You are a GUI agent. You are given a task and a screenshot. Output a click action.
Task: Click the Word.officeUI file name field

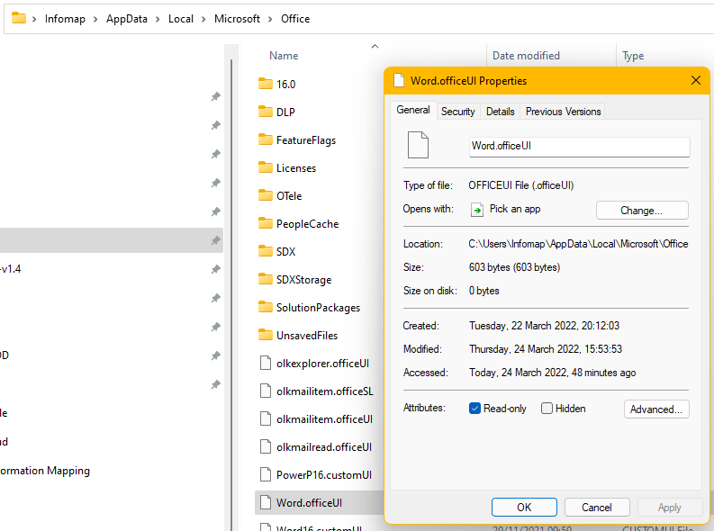point(579,147)
